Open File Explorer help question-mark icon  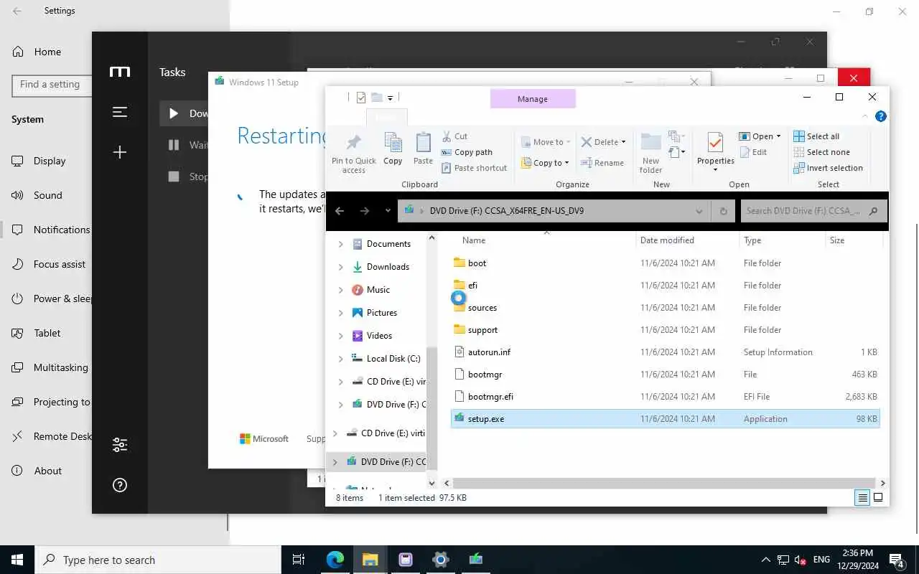(x=881, y=116)
